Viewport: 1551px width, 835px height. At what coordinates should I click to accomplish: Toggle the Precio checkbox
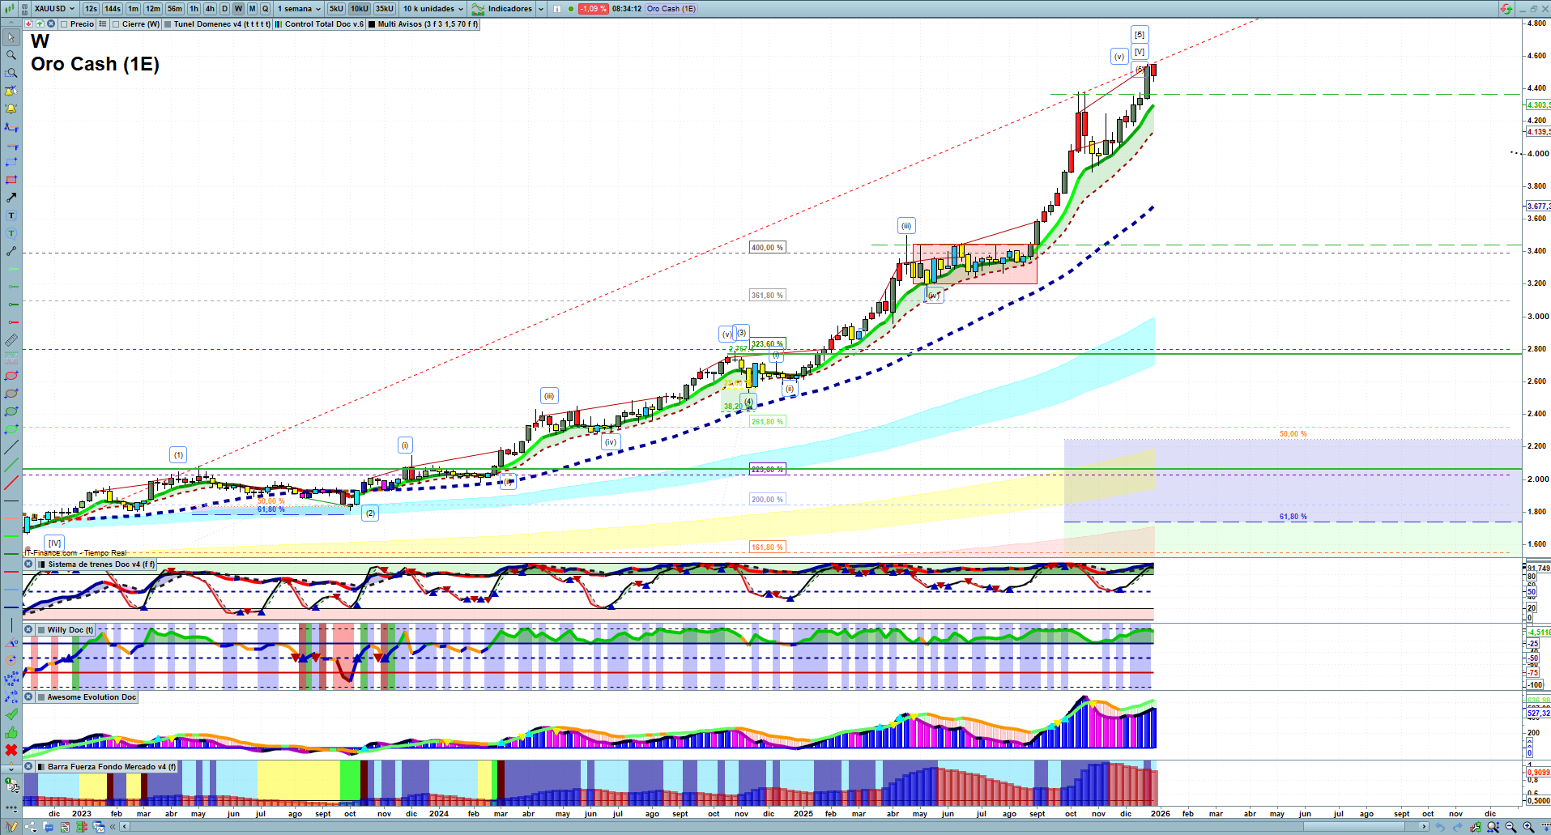[x=65, y=24]
